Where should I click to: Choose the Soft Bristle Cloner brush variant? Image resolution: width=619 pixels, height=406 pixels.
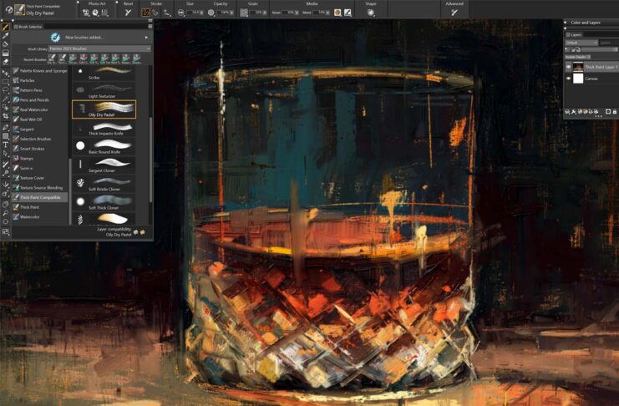104,184
